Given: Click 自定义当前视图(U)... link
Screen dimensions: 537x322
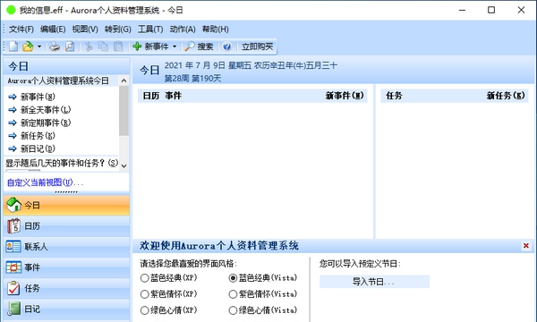Looking at the screenshot, I should [46, 182].
